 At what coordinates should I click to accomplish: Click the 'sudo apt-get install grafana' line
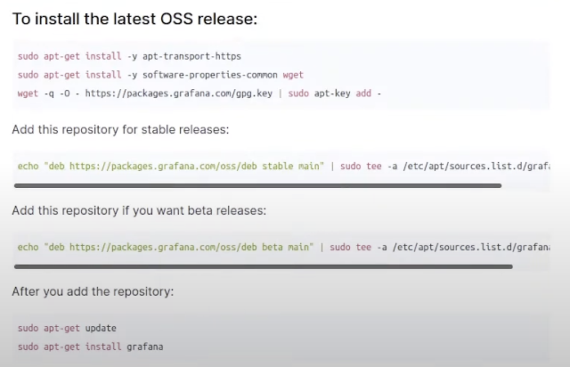tap(90, 347)
